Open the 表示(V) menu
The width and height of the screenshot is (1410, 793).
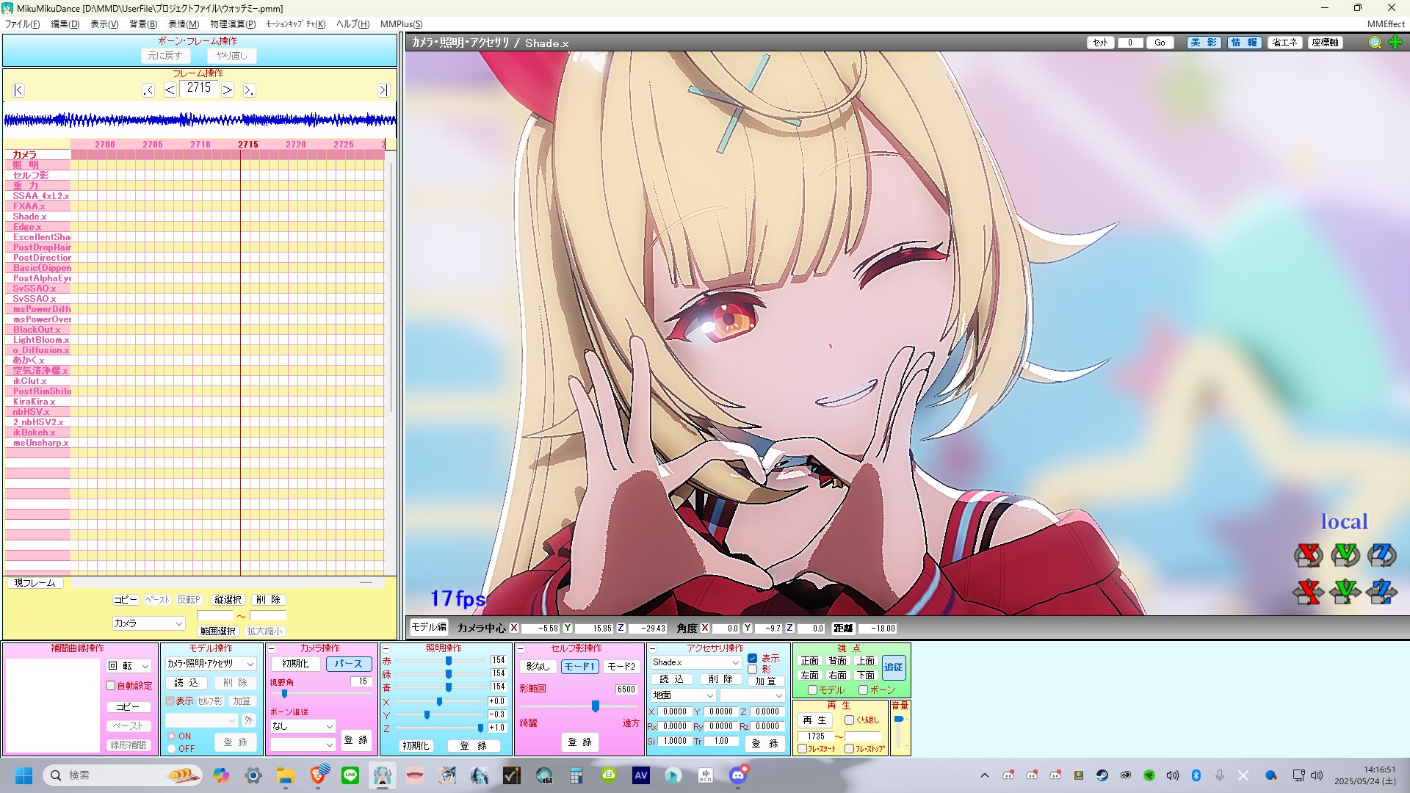click(104, 24)
